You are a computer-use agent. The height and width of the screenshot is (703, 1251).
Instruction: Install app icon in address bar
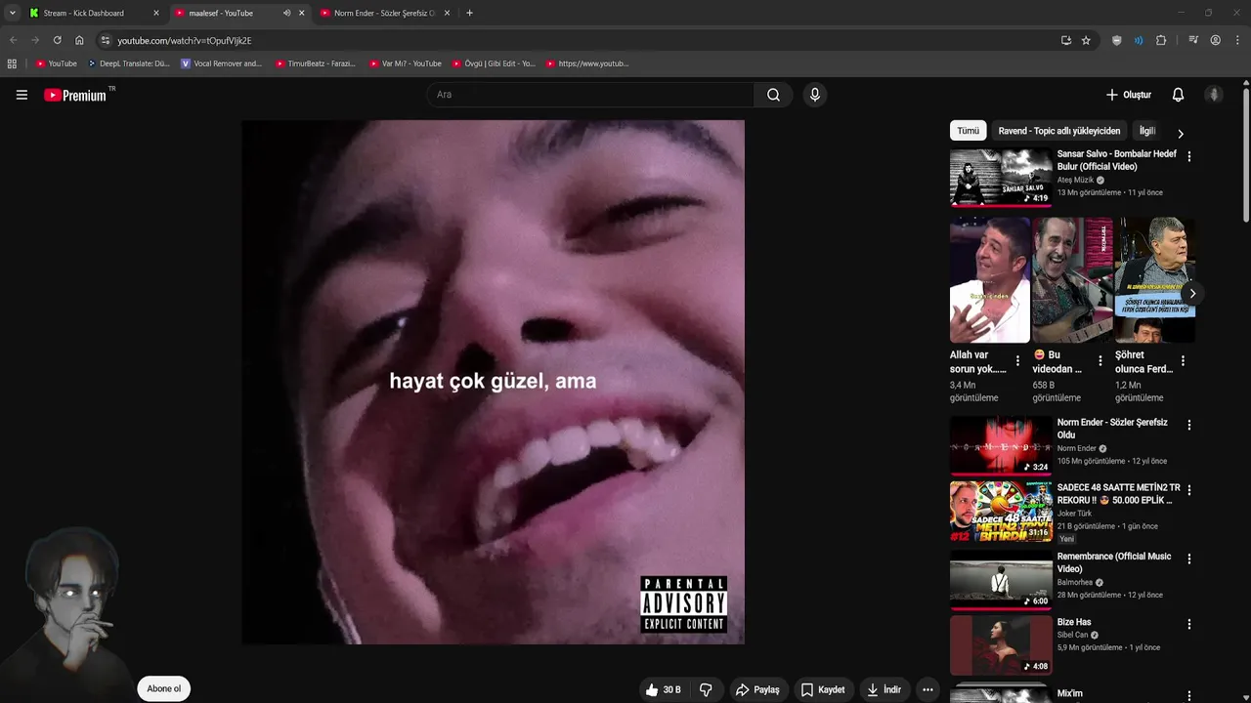[1065, 40]
